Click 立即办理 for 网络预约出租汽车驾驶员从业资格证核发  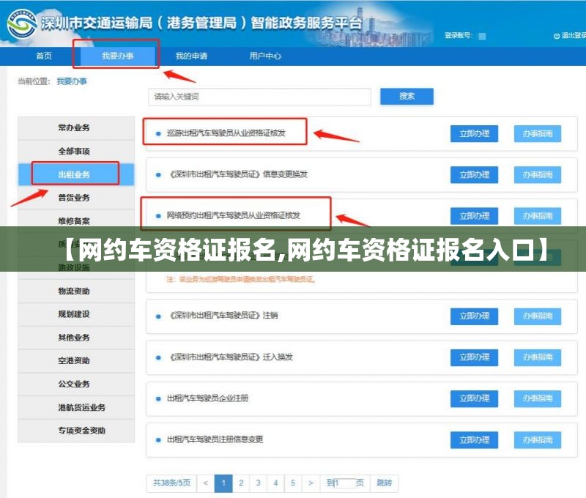(x=474, y=216)
